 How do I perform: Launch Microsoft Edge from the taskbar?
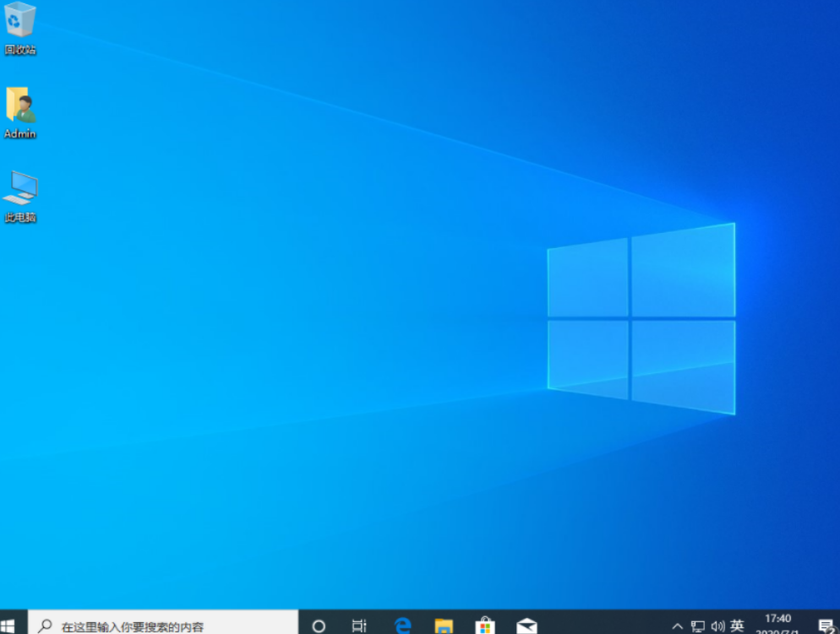403,626
